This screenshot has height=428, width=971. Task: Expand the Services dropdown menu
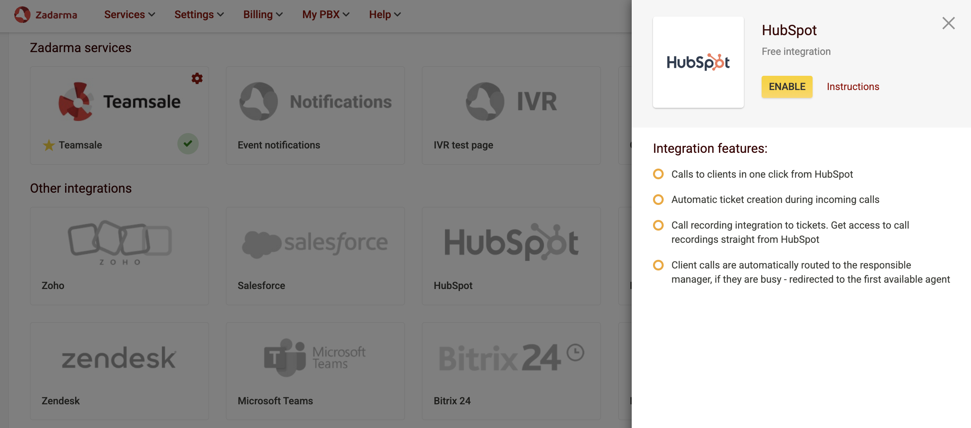(129, 15)
